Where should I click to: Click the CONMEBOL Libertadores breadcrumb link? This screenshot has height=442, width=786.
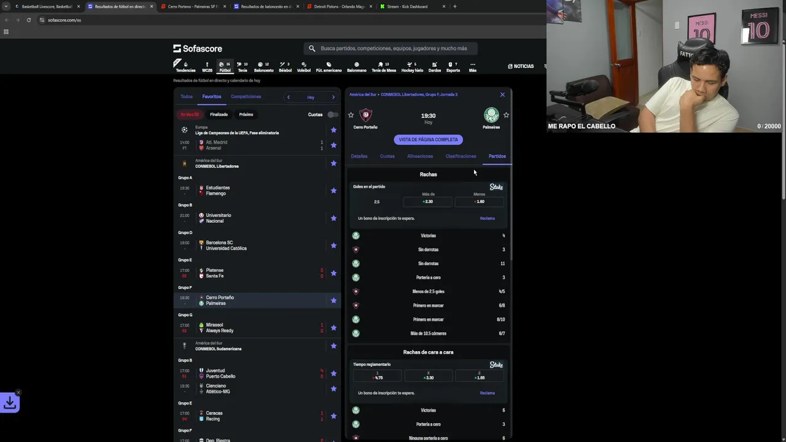coord(419,95)
